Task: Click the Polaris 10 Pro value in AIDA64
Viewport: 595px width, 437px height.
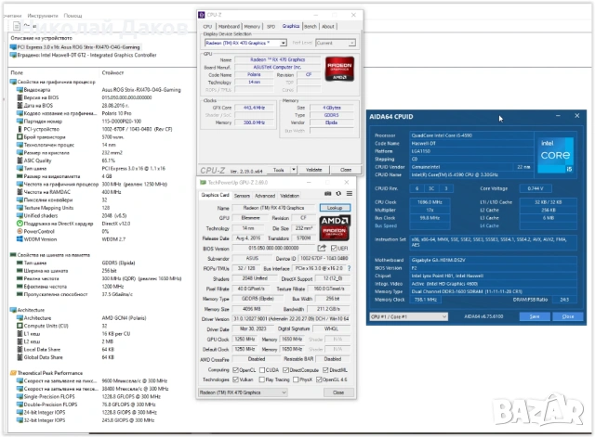Action: 116,113
